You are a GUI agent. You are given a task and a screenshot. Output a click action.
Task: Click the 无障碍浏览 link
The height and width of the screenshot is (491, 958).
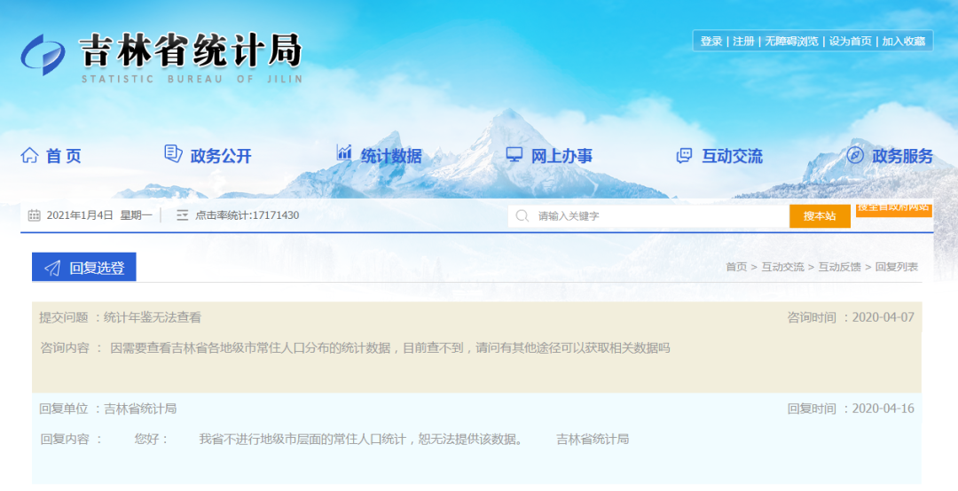coord(791,41)
